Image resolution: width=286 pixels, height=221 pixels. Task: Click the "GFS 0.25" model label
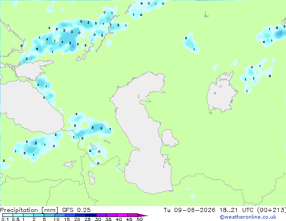coord(76,210)
